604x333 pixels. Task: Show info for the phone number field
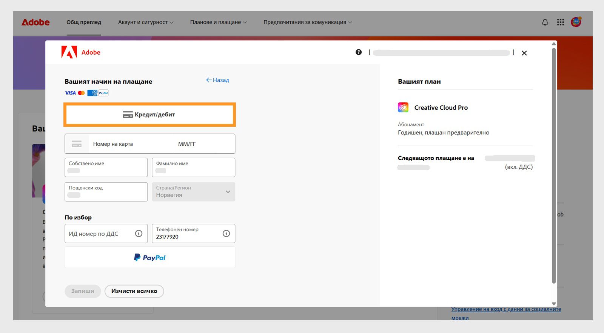coord(226,234)
